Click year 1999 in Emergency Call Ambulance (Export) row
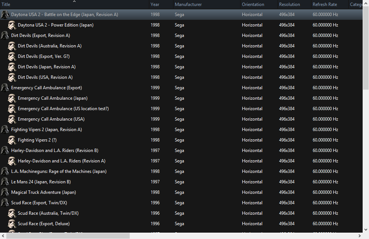Screen dimensions: 369x239 155,88
